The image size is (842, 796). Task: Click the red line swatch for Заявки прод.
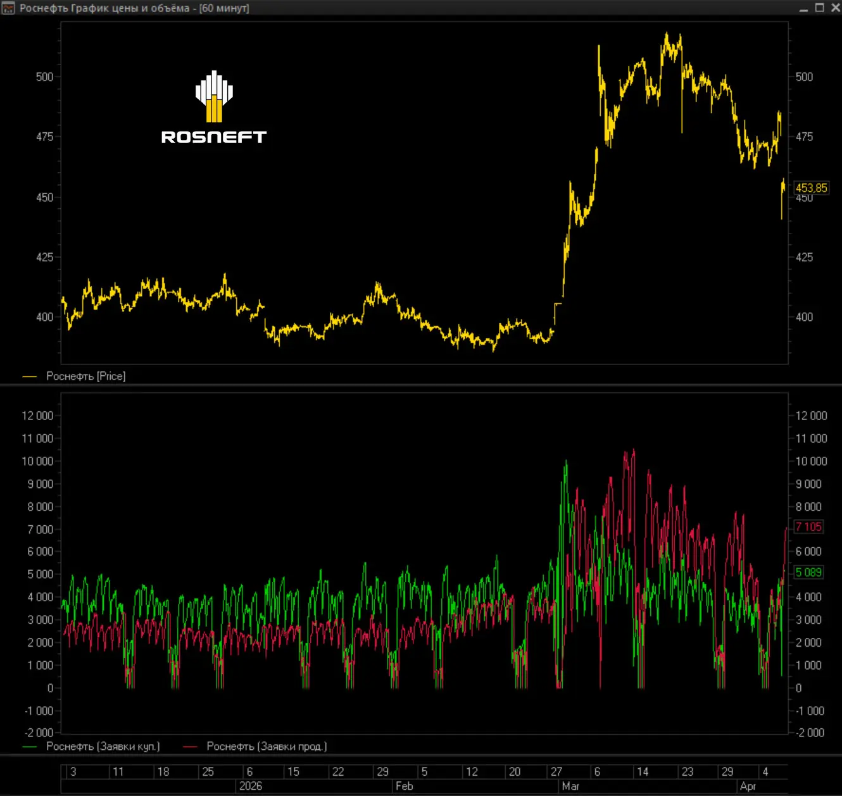point(191,747)
